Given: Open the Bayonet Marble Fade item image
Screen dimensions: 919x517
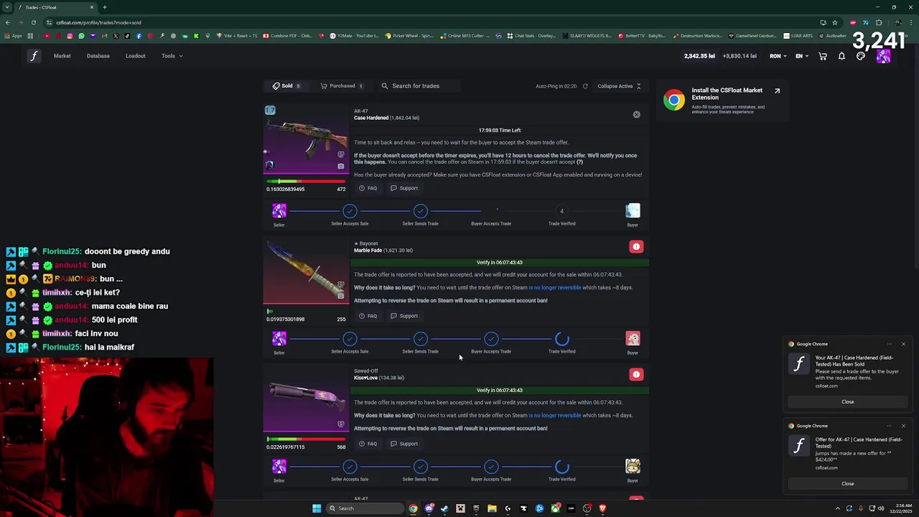Looking at the screenshot, I should 305,271.
